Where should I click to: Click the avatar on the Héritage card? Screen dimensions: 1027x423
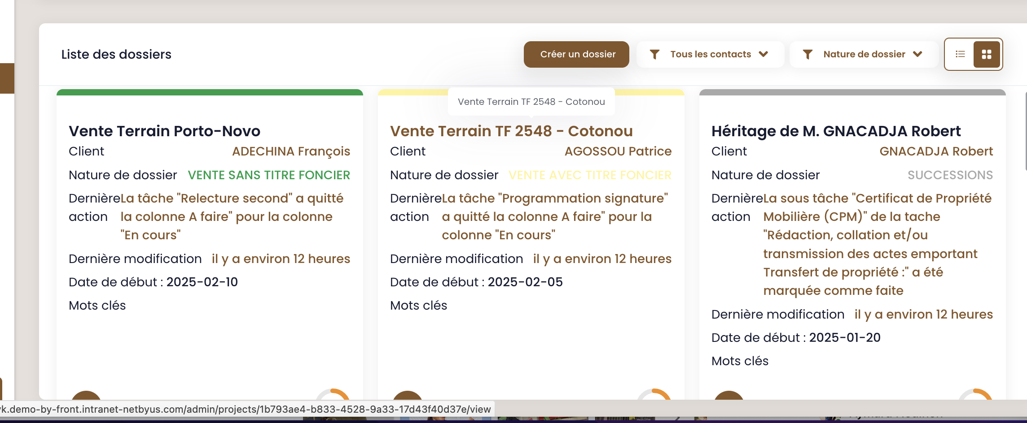729,395
